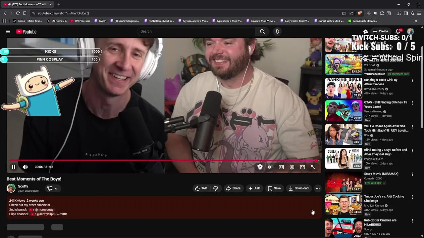
Task: Open options menu for Ranking 6 Toxic Girls
Action: pyautogui.click(x=412, y=80)
